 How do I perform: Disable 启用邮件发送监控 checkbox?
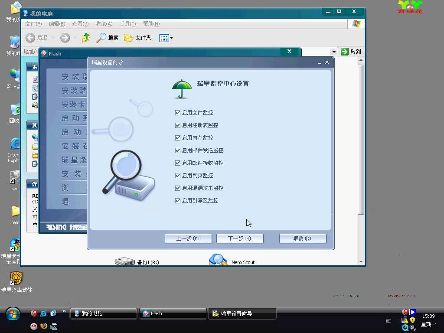178,150
